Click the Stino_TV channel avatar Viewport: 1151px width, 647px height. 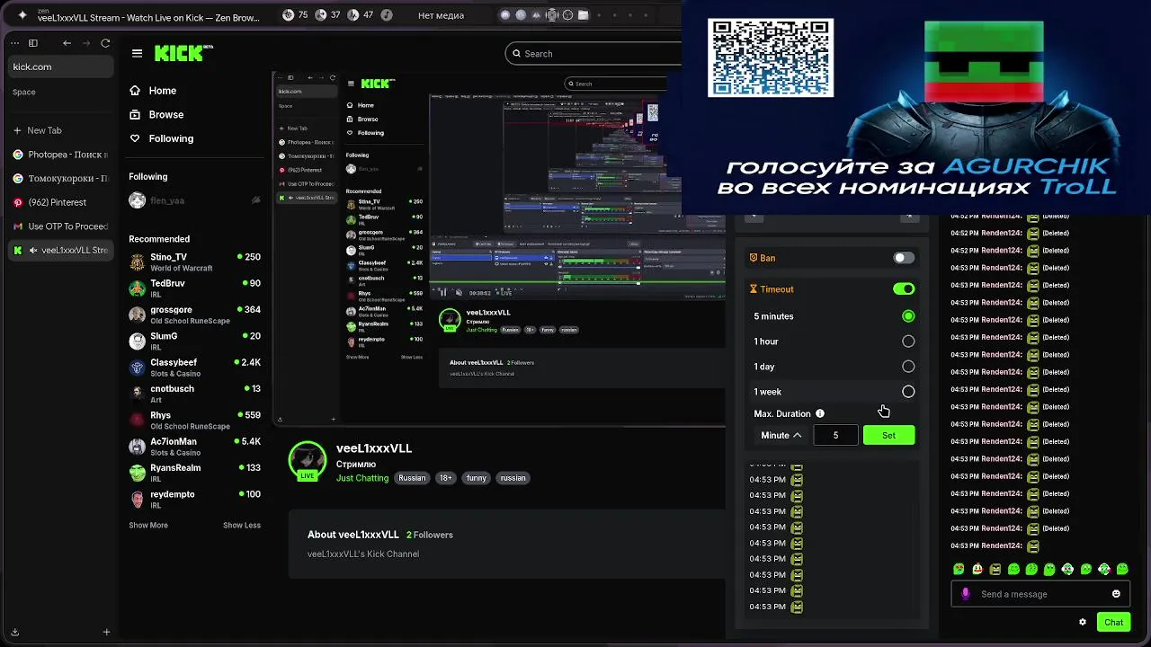(x=137, y=262)
